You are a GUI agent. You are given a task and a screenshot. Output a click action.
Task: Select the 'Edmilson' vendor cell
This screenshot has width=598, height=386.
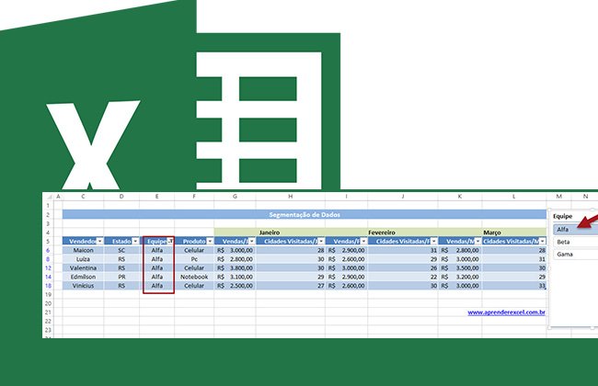(x=83, y=277)
